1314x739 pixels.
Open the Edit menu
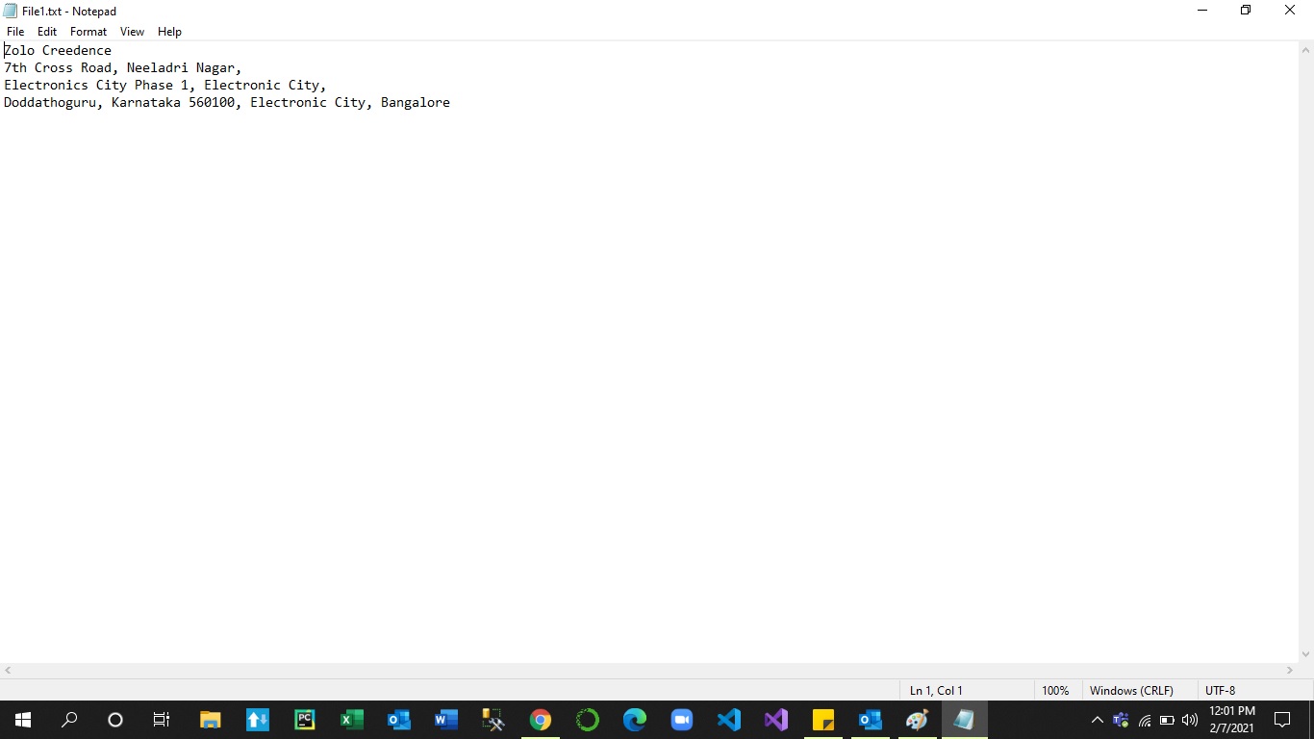pos(47,32)
